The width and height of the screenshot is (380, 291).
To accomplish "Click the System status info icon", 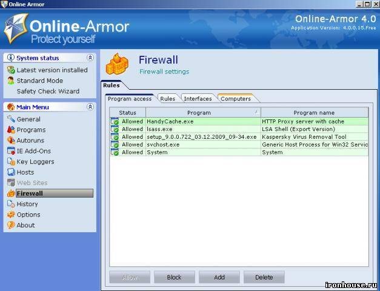I will 11,58.
